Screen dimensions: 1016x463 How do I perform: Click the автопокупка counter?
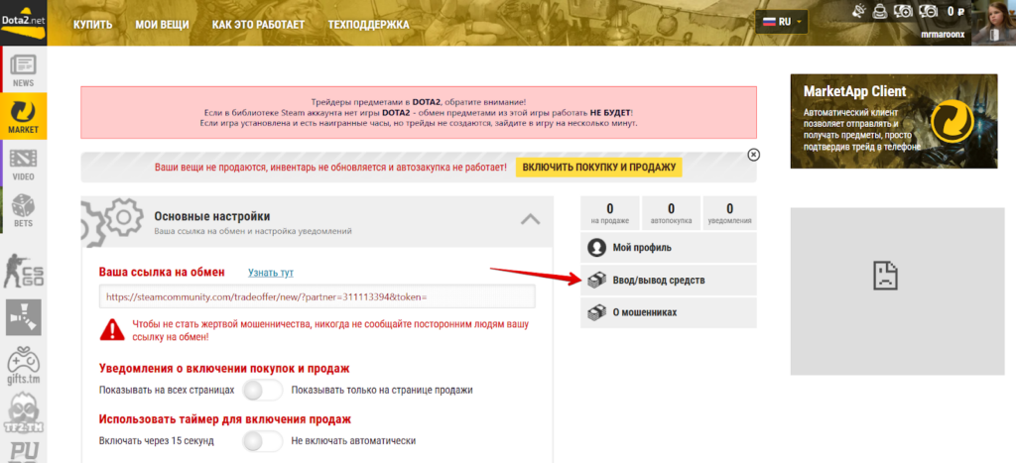[x=671, y=213]
